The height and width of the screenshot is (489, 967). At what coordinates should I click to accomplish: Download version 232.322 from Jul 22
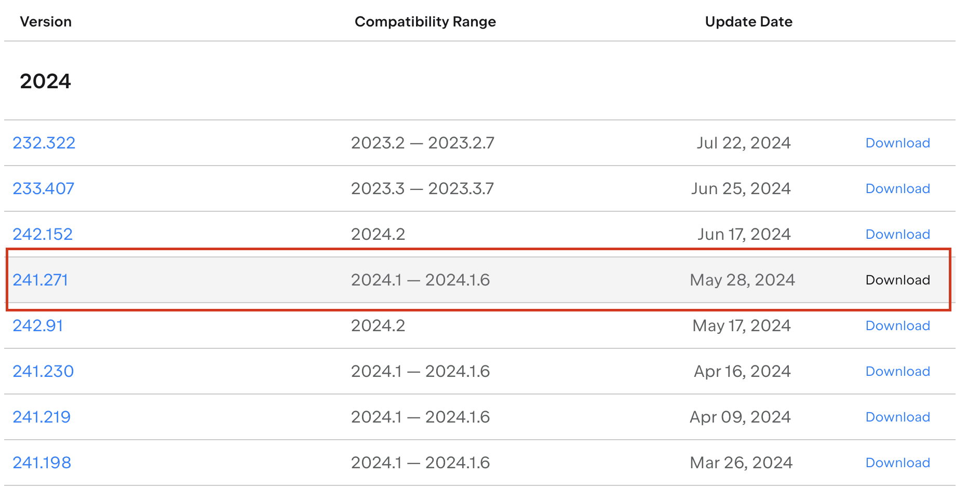point(897,143)
